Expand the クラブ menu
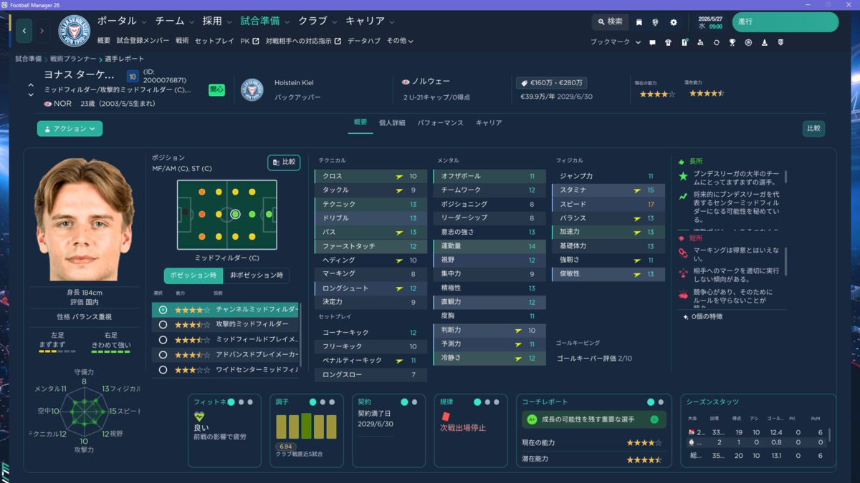The width and height of the screenshot is (860, 483). (x=317, y=21)
